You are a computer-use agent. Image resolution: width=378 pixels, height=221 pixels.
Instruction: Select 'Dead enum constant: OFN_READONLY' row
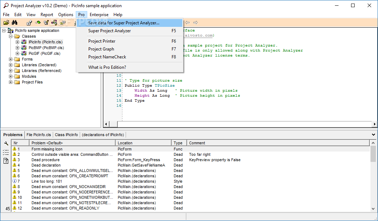pos(191,208)
